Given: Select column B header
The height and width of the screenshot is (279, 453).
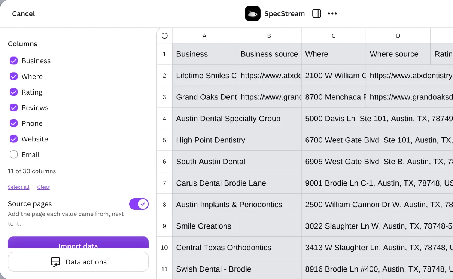Looking at the screenshot, I should pyautogui.click(x=269, y=36).
